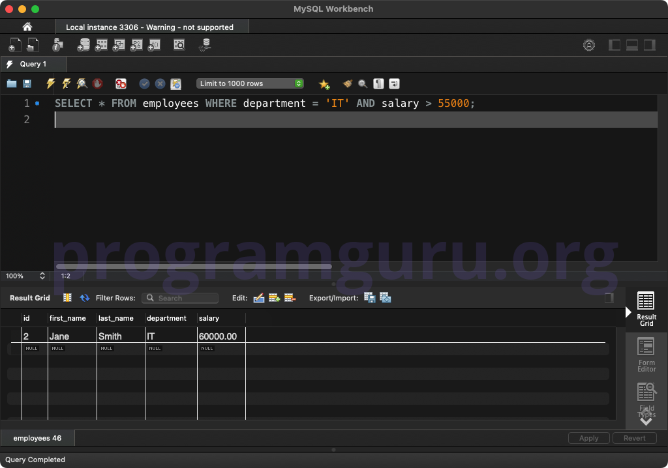
Task: Create new schema icon
Action: pyautogui.click(x=83, y=45)
